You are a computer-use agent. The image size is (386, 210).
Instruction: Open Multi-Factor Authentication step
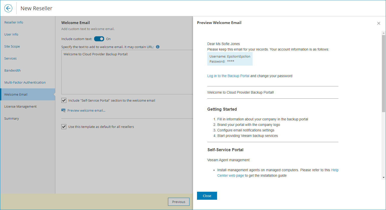click(x=25, y=82)
